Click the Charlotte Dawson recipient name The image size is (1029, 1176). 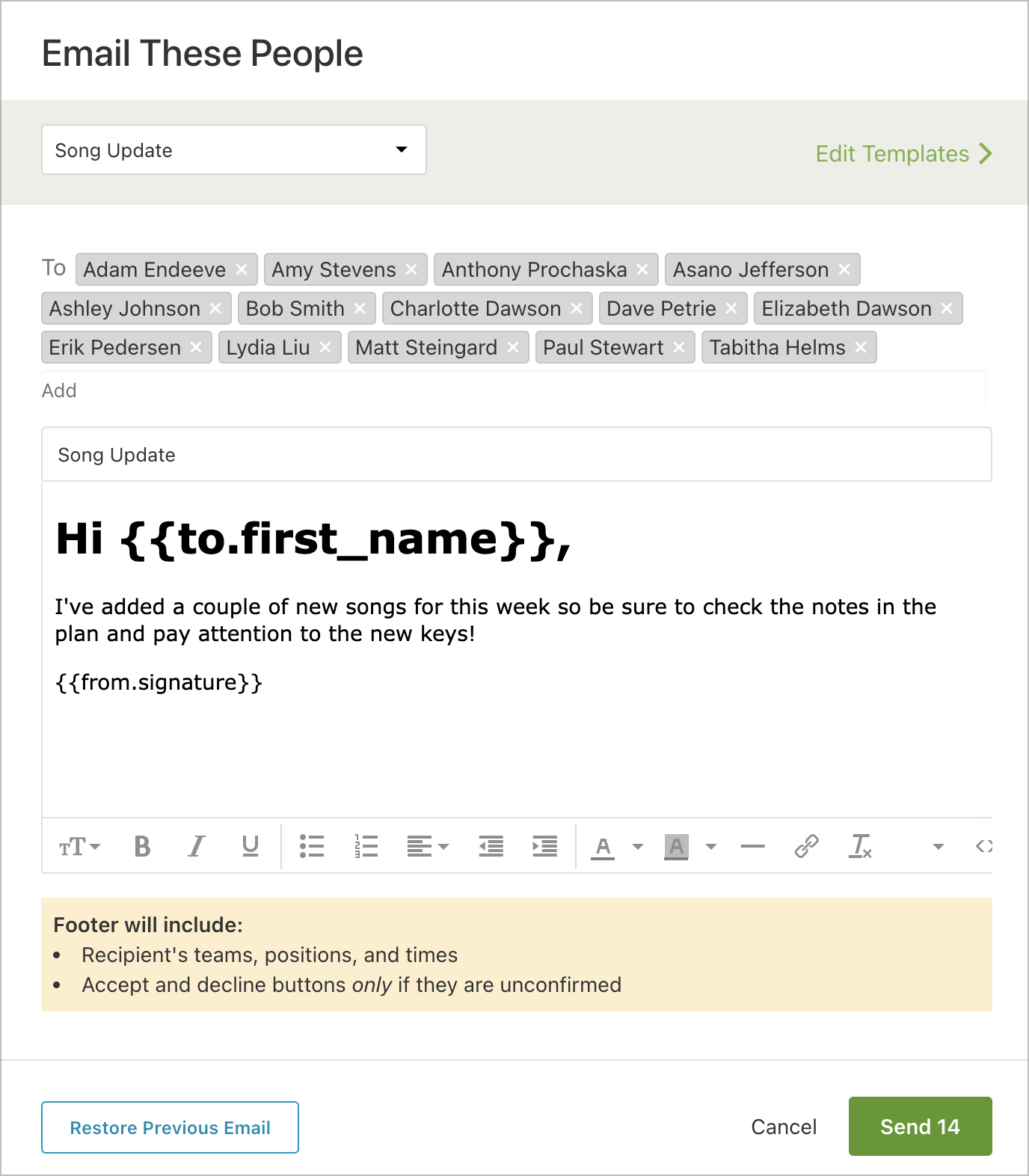click(476, 308)
